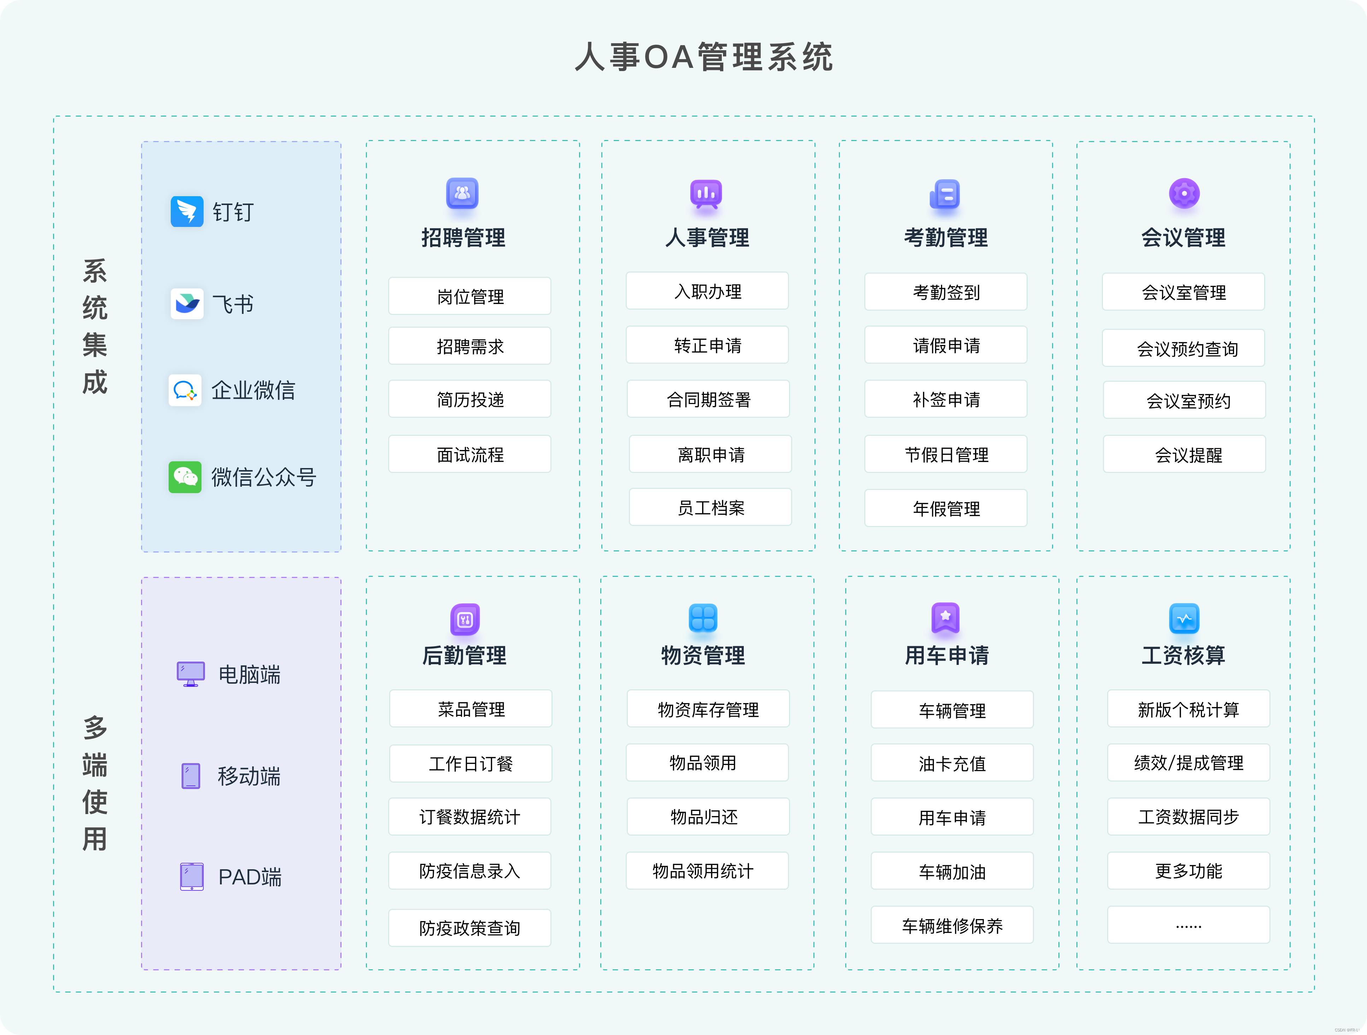The height and width of the screenshot is (1035, 1367).
Task: Click the 后勤管理 purple slider icon
Action: [x=465, y=619]
